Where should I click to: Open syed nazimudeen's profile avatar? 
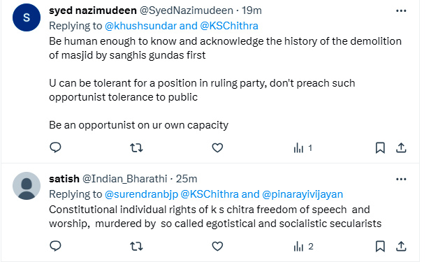27,17
